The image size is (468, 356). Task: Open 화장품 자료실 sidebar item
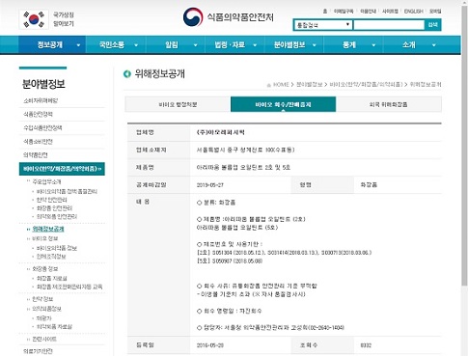click(x=52, y=278)
